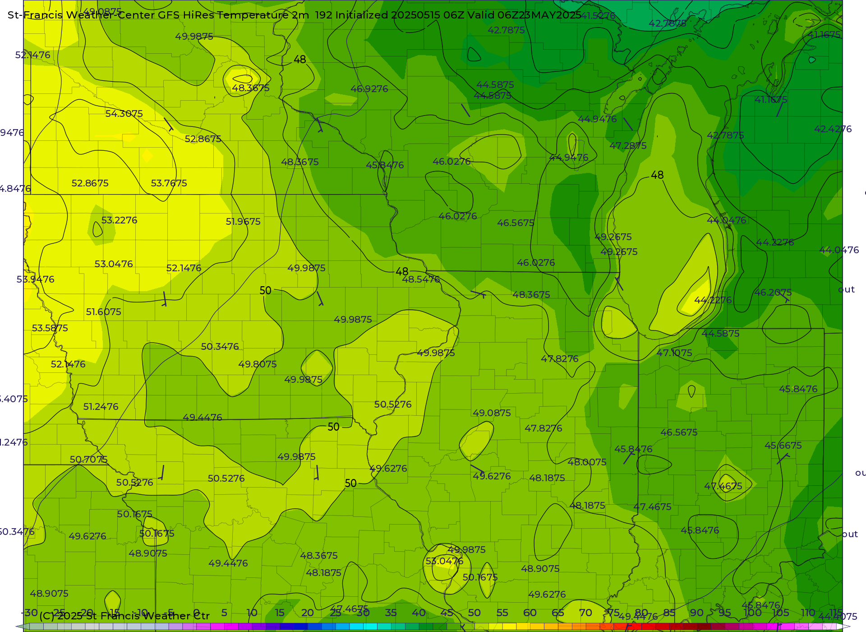This screenshot has width=866, height=632.
Task: Click the 47.1075 temperature value
Action: [674, 353]
